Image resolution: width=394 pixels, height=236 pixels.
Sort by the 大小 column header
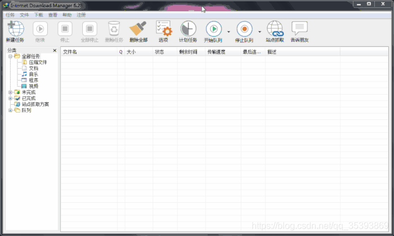[x=138, y=52]
